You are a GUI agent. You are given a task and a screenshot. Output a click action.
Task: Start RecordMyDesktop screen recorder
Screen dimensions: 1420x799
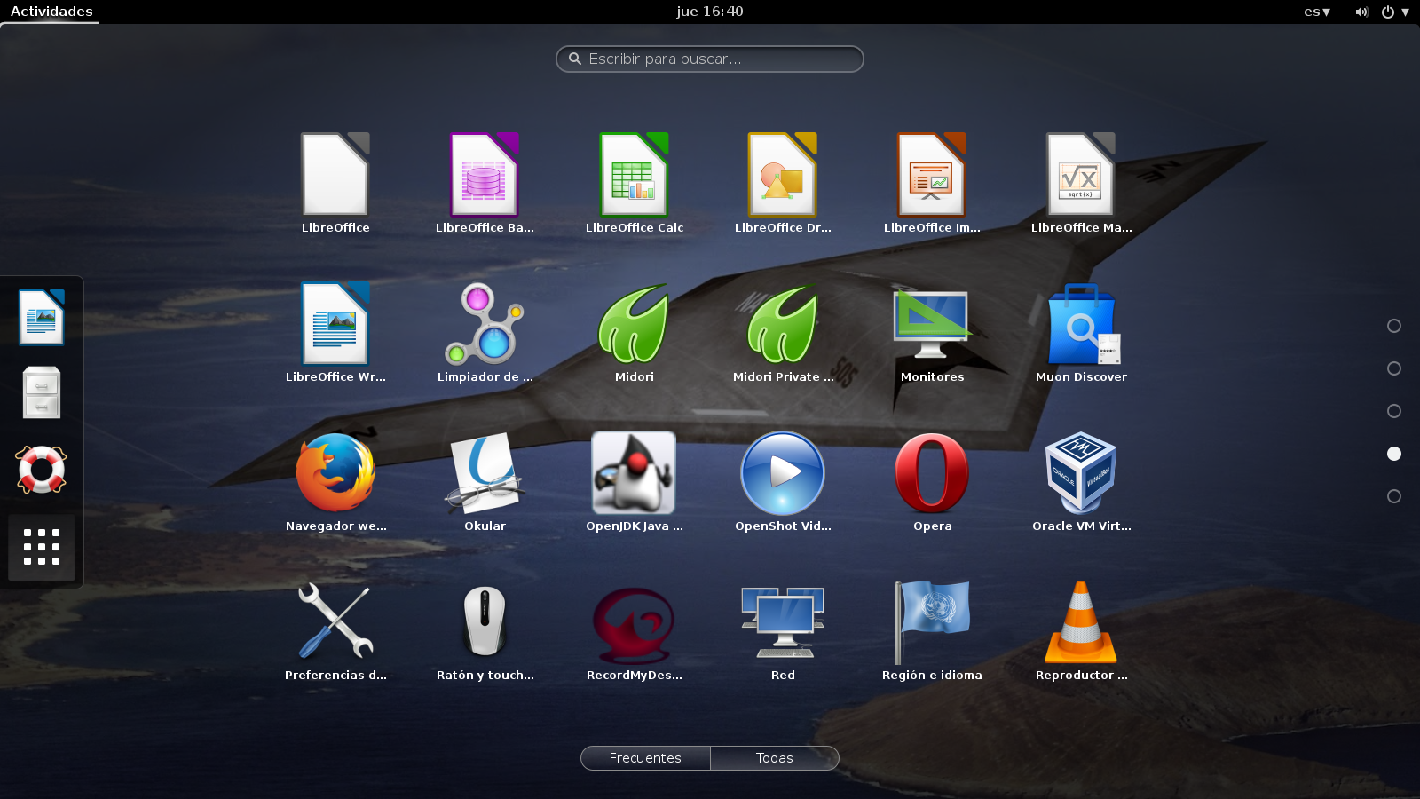pos(634,622)
